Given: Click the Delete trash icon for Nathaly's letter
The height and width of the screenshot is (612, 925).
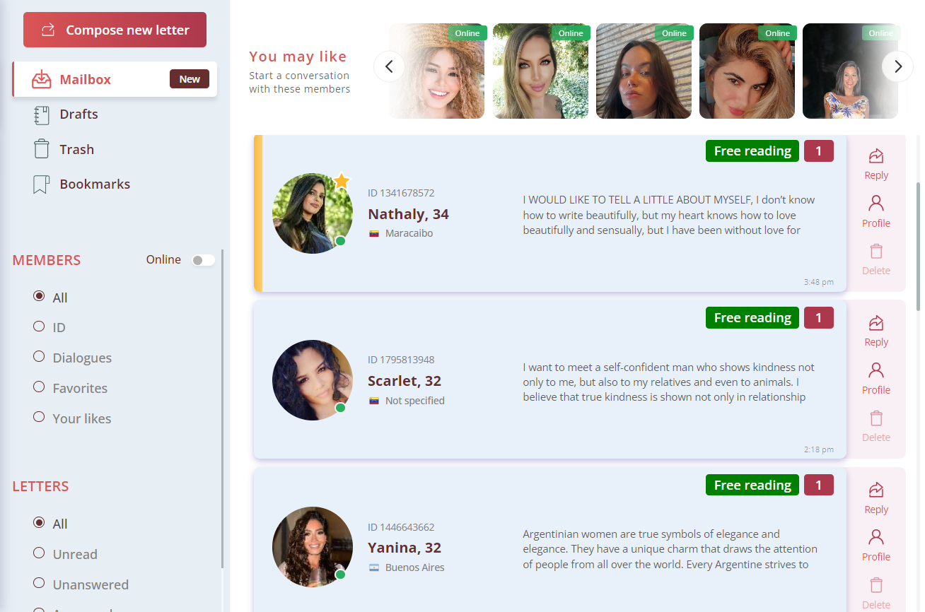Looking at the screenshot, I should (x=875, y=252).
